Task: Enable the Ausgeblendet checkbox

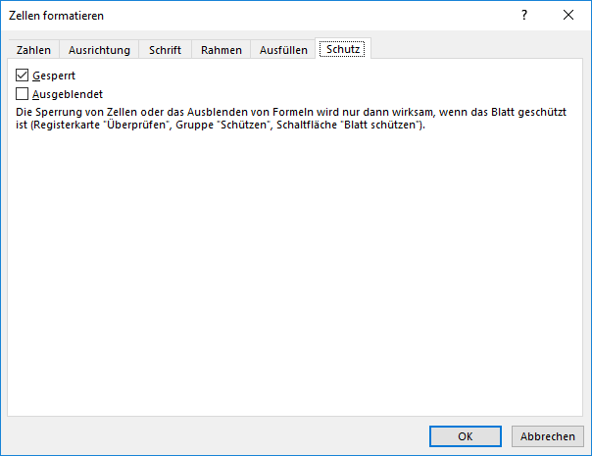Action: [x=23, y=94]
